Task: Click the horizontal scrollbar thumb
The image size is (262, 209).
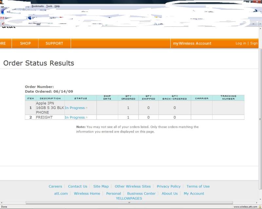Action: tap(129, 203)
